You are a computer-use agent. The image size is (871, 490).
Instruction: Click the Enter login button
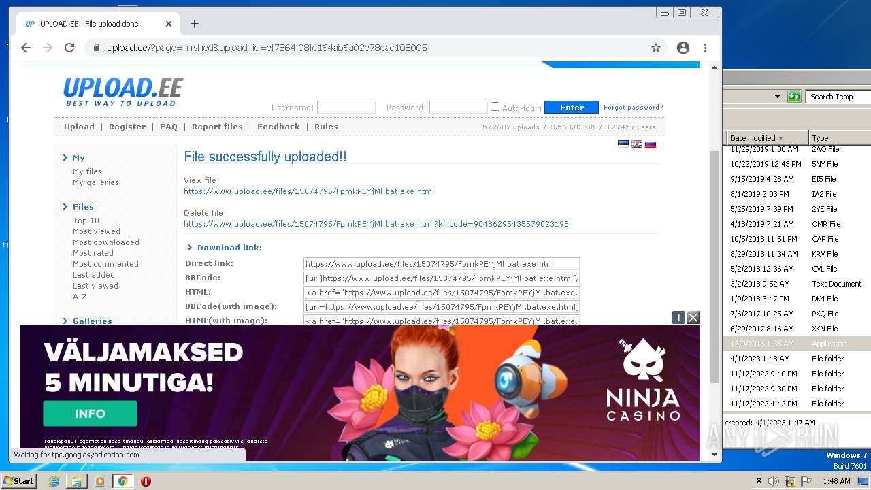point(572,108)
